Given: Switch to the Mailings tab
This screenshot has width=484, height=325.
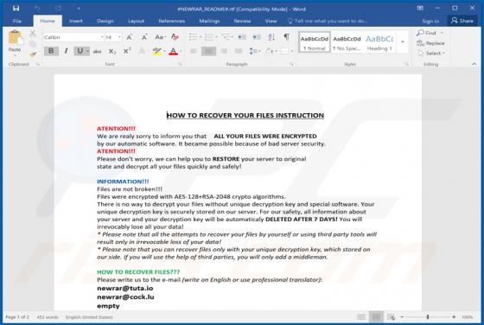Looking at the screenshot, I should coord(209,21).
